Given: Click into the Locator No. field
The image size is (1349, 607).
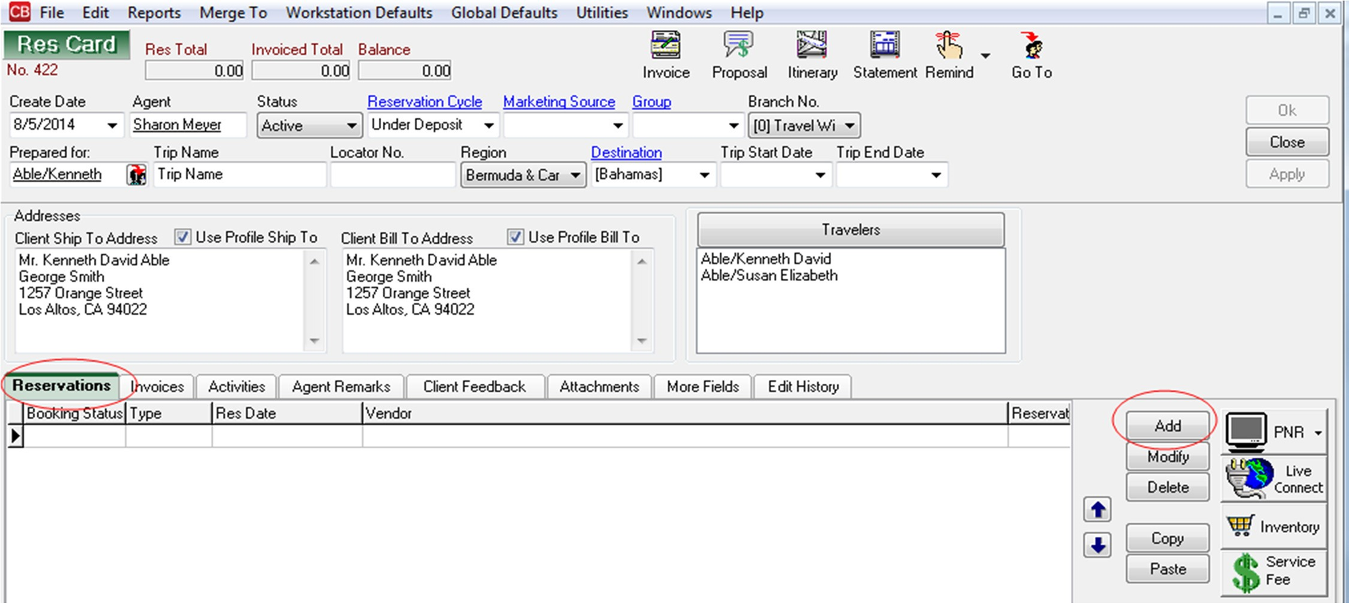Looking at the screenshot, I should click(393, 175).
